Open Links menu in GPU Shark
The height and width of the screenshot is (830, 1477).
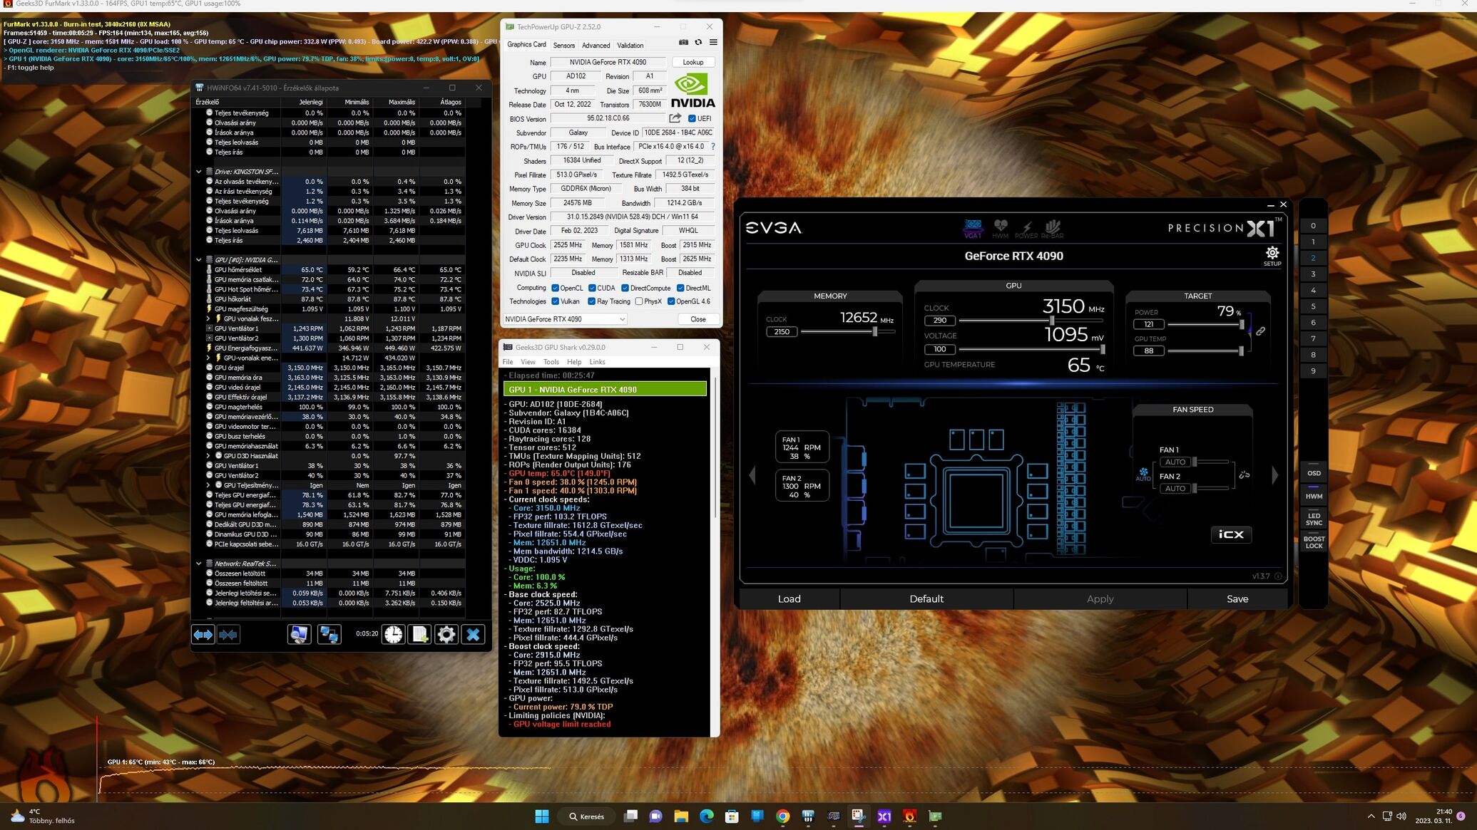point(597,362)
